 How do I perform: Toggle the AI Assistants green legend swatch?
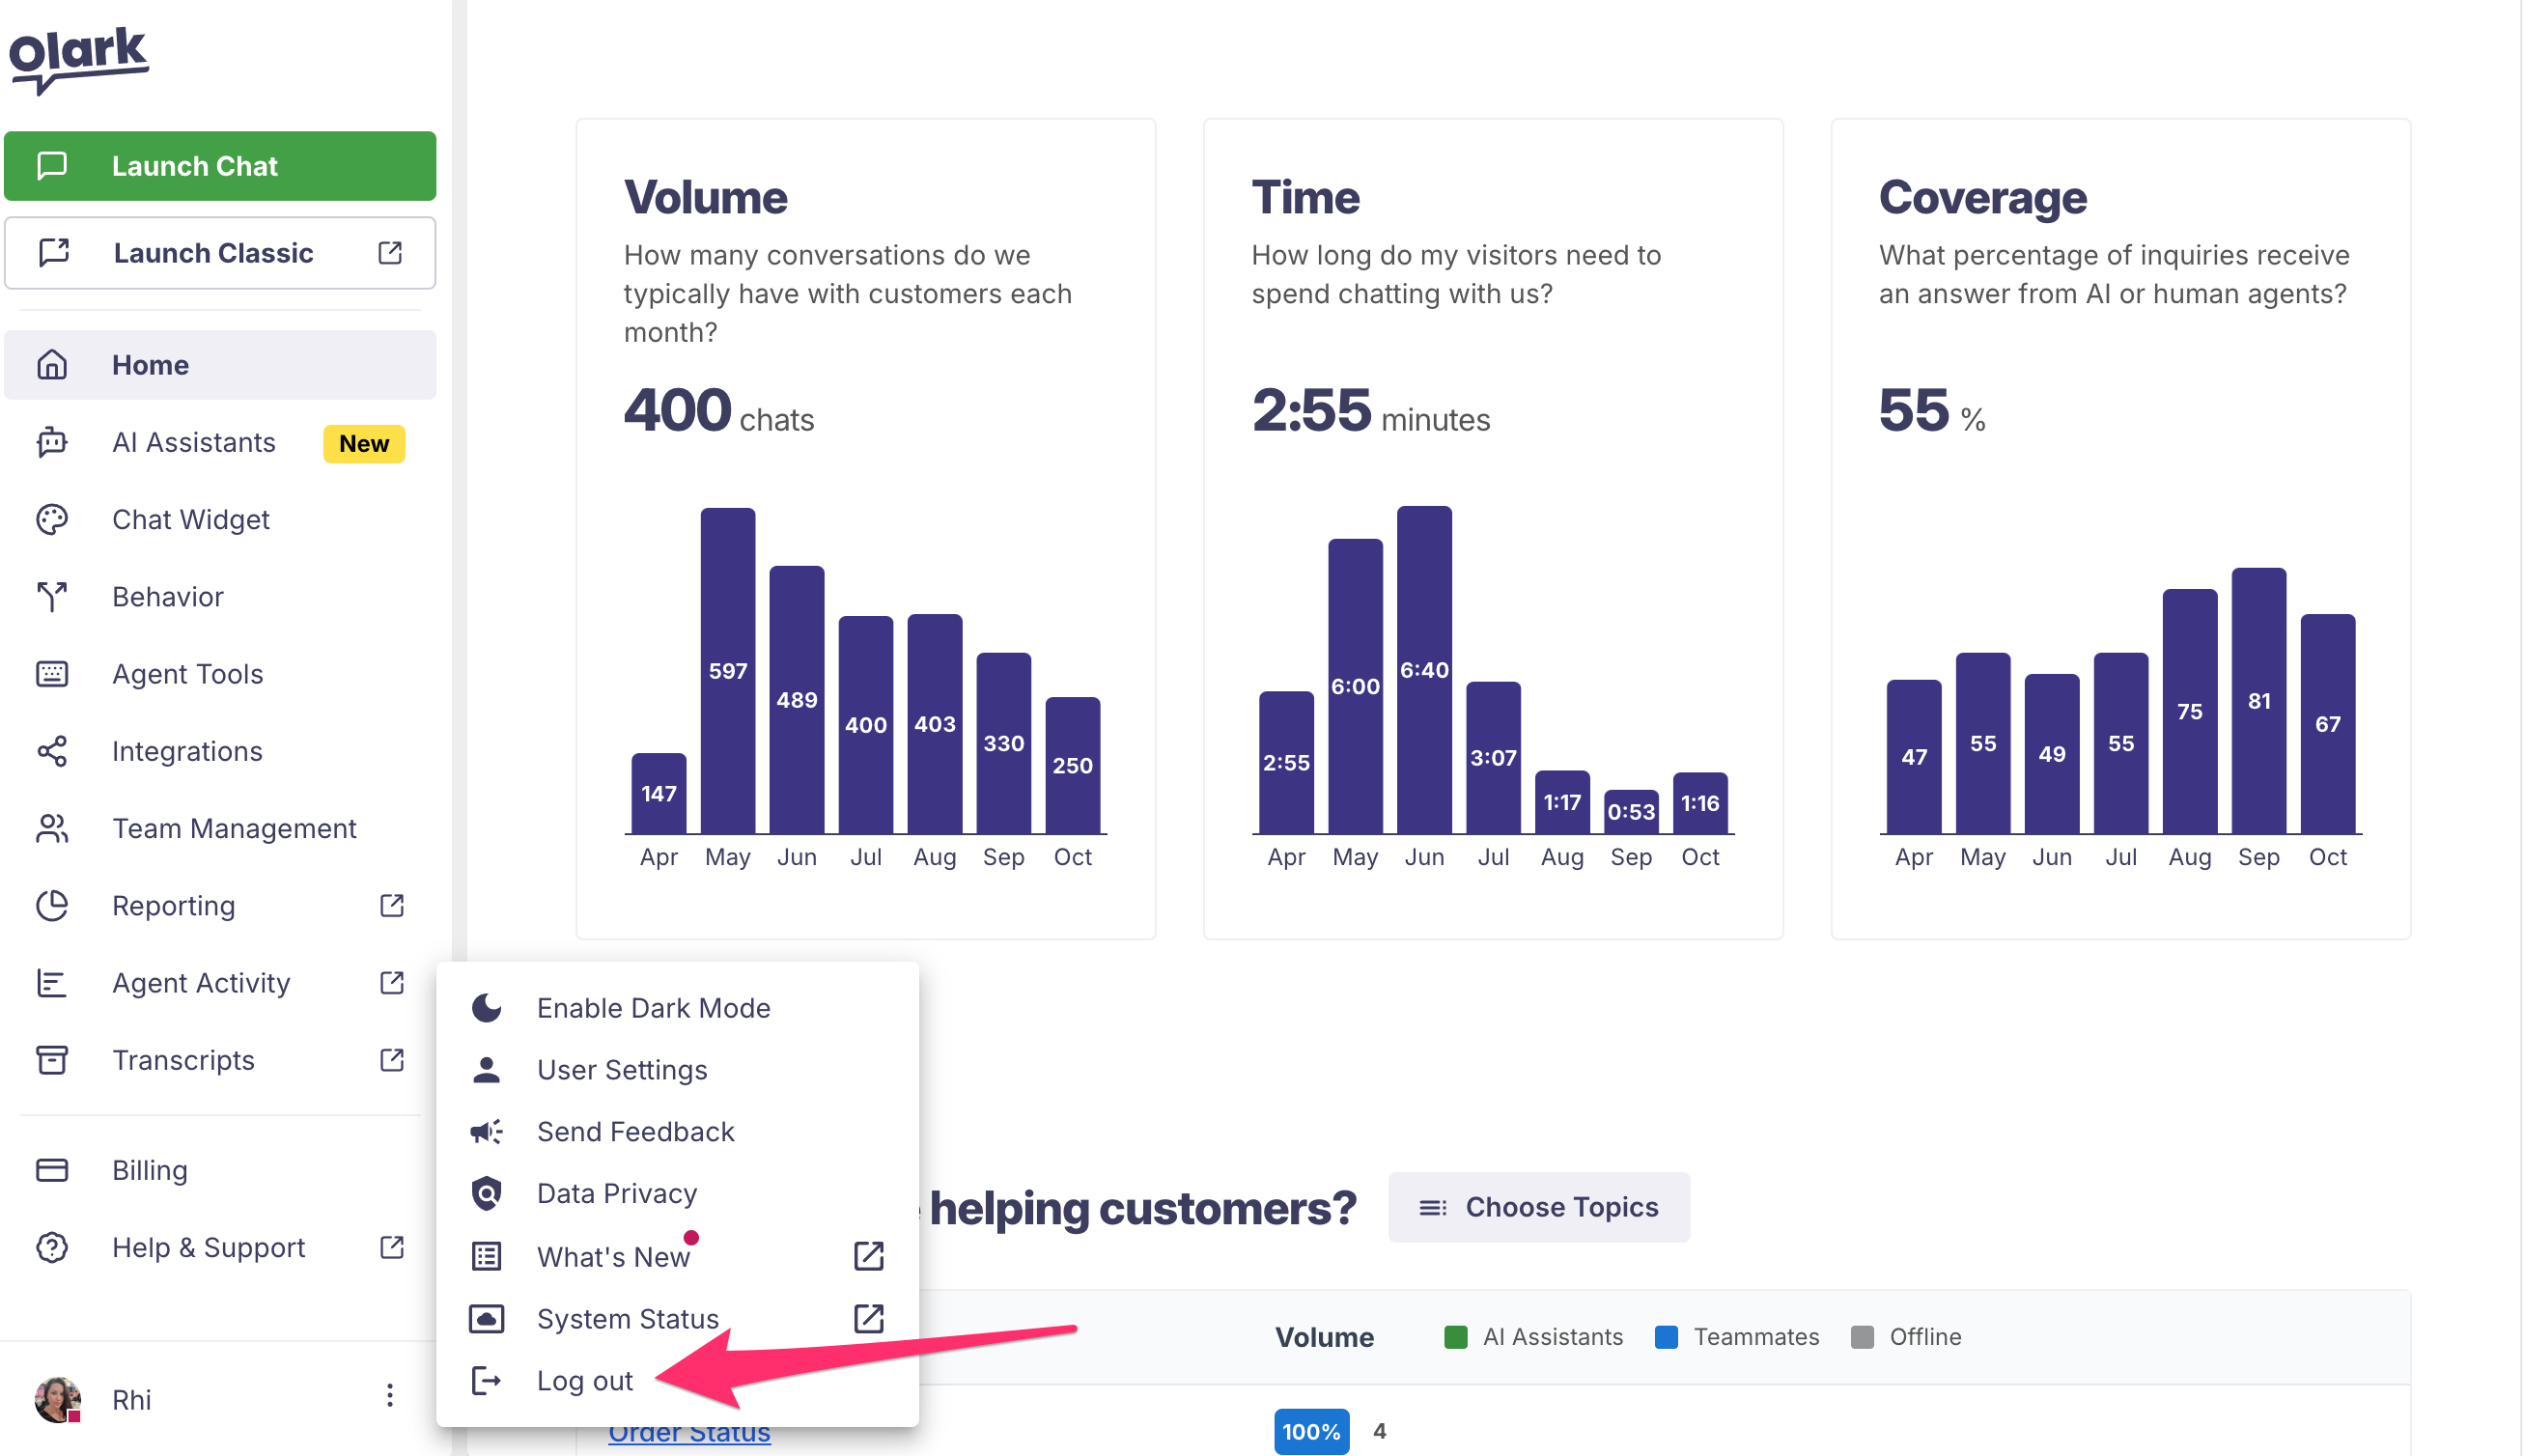(1455, 1337)
